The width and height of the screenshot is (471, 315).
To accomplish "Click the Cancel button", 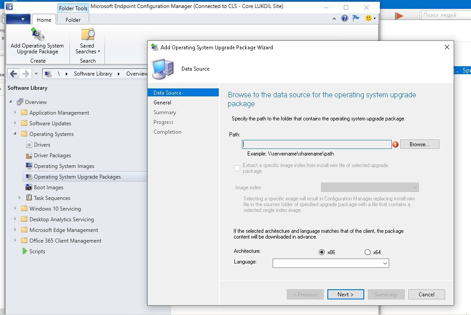I will click(x=427, y=295).
